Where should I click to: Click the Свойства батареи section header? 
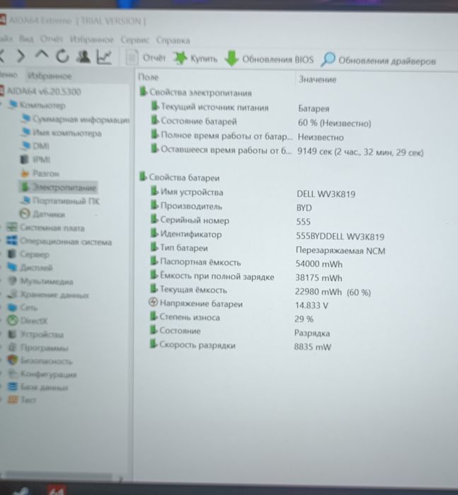(180, 178)
